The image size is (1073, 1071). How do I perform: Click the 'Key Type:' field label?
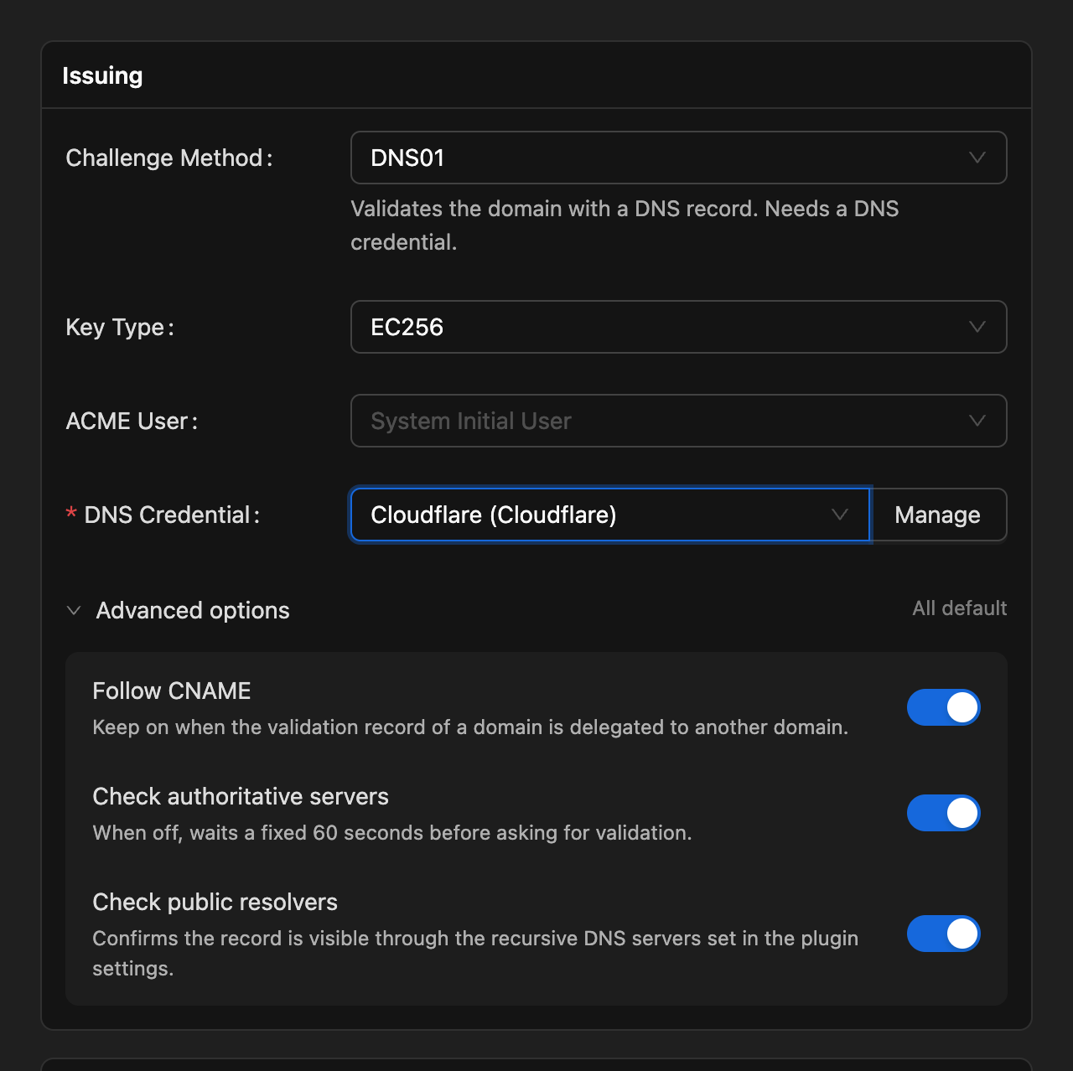(120, 327)
